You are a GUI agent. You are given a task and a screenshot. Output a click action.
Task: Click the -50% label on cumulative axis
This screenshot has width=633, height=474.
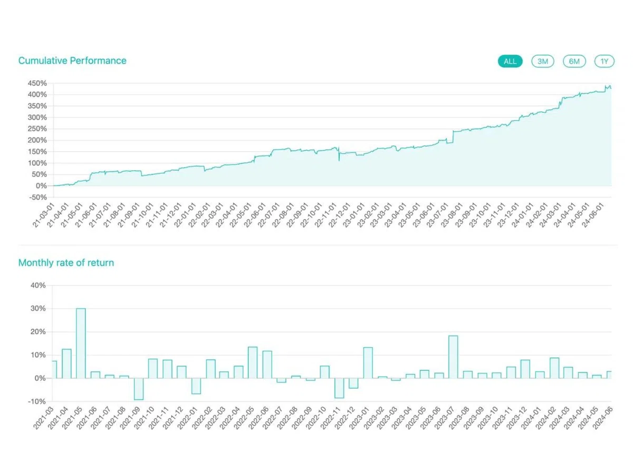(x=37, y=197)
